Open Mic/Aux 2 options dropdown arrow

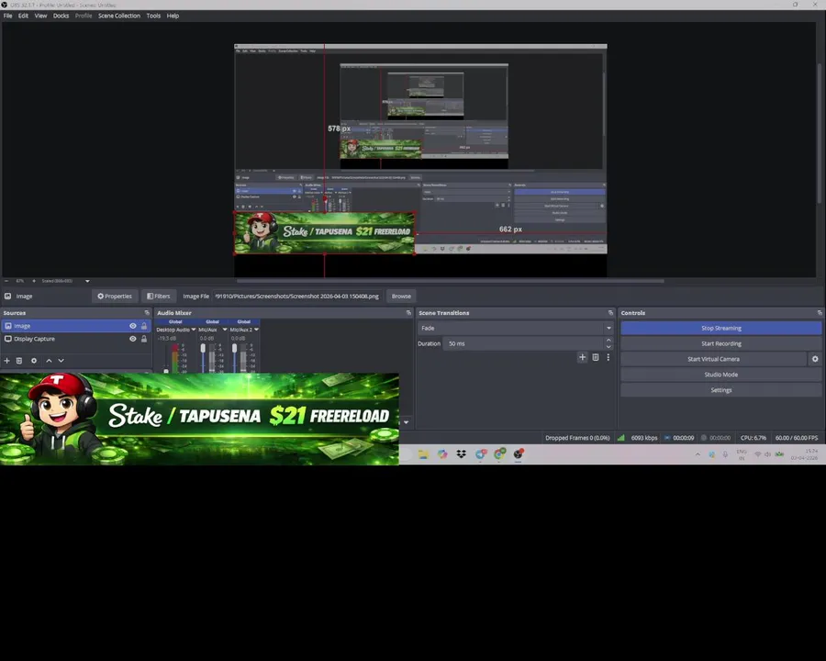pyautogui.click(x=257, y=330)
